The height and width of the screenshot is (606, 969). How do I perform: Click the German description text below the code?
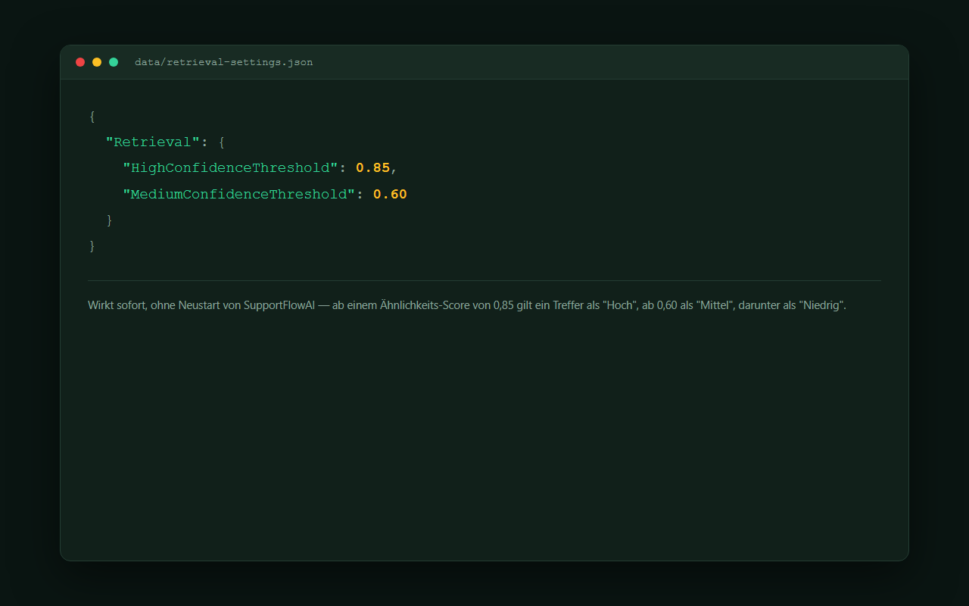point(467,306)
